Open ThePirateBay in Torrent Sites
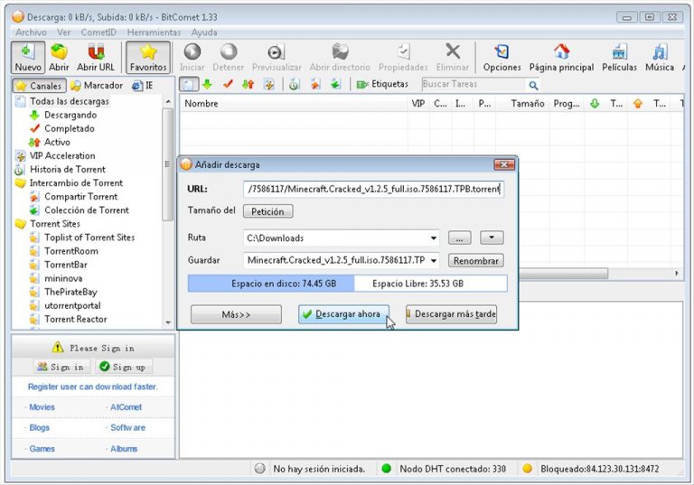This screenshot has height=485, width=694. tap(70, 292)
